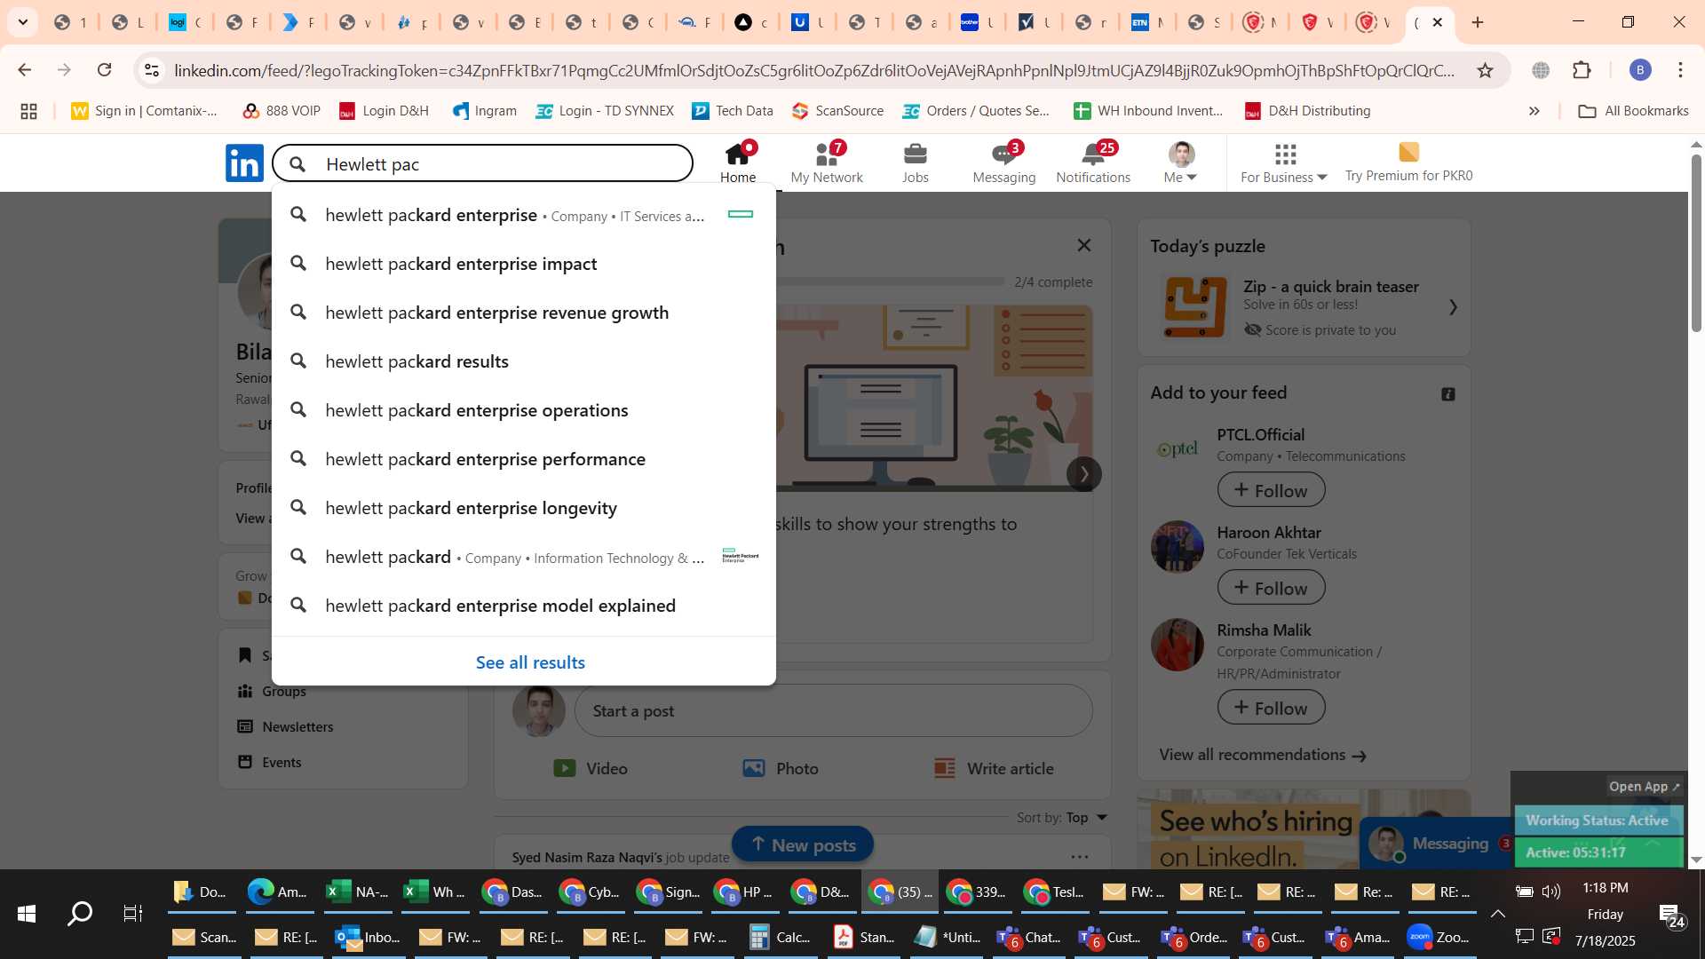Click the Add to your feed info icon
Image resolution: width=1705 pixels, height=959 pixels.
1447,393
